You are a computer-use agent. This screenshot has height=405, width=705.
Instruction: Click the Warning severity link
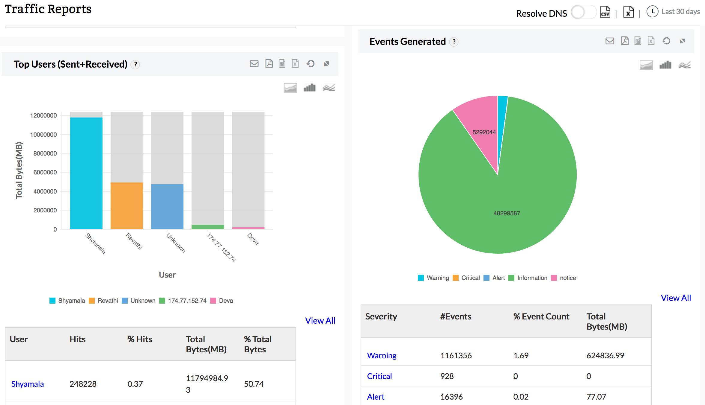[382, 356]
